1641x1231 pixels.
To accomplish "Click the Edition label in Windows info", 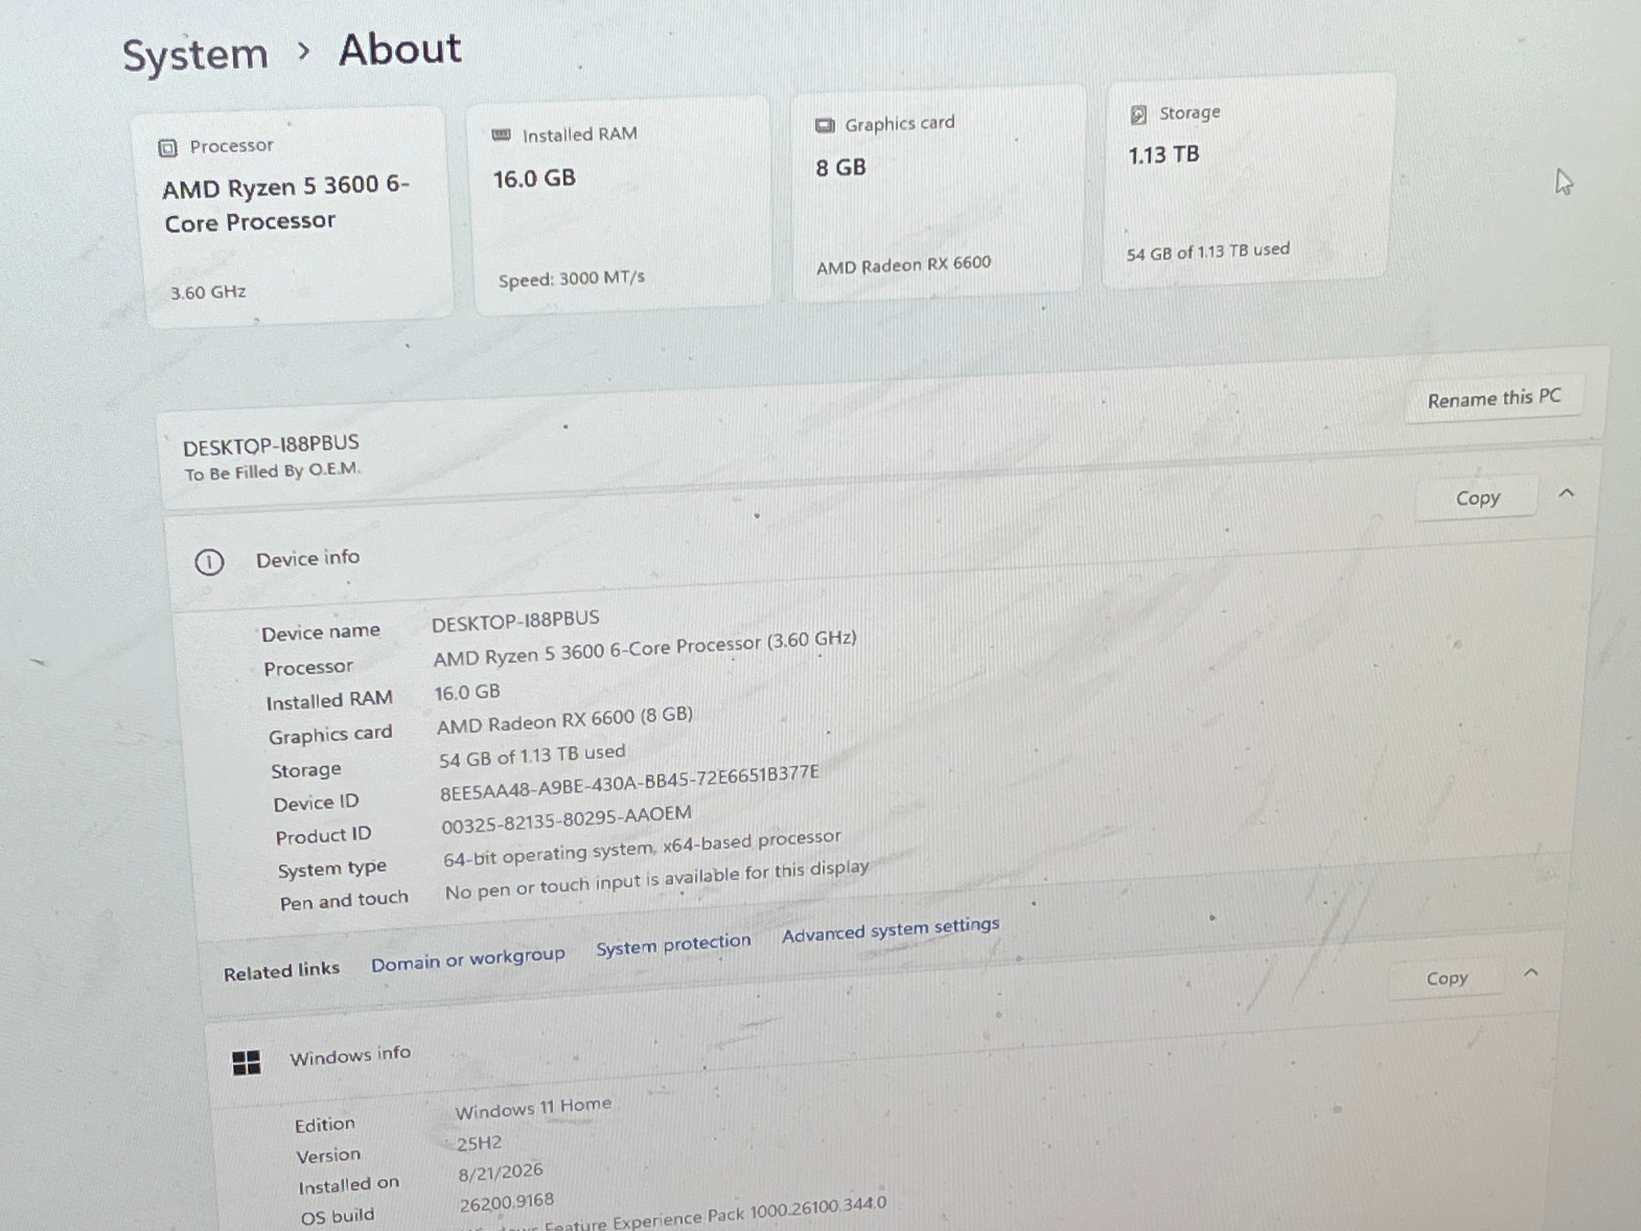I will [x=325, y=1125].
